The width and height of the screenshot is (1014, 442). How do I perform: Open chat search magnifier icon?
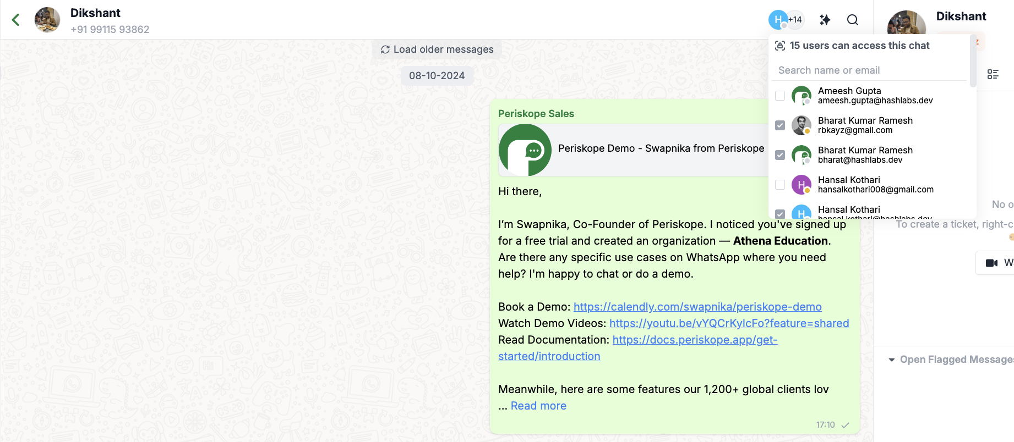pyautogui.click(x=853, y=20)
